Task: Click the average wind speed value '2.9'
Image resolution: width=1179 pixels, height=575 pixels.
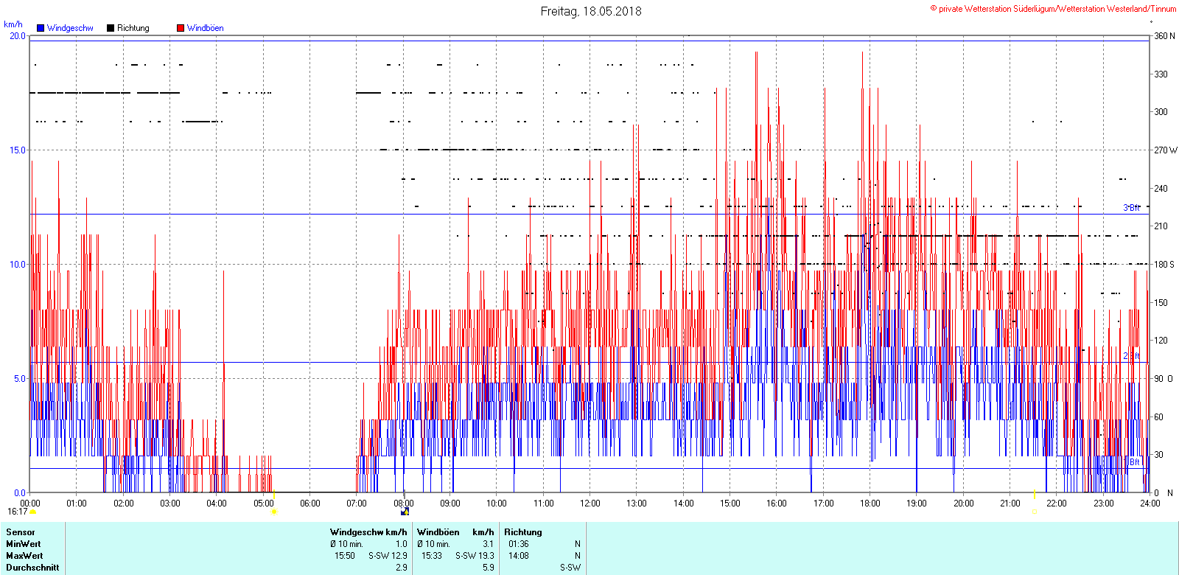Action: (402, 568)
